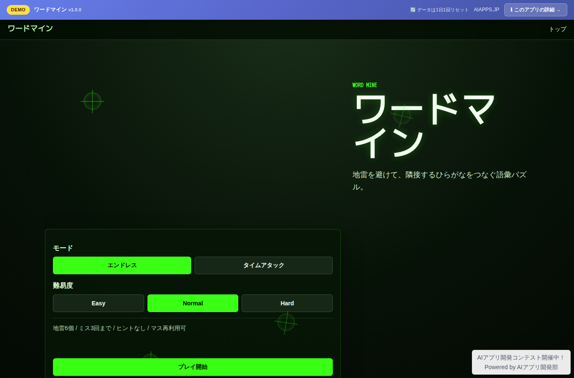Click the ワードマイン v1.0.0 header title
This screenshot has height=378, width=574.
58,10
